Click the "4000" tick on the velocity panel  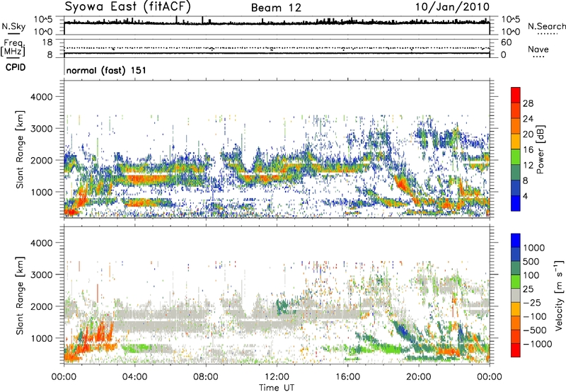coord(41,243)
